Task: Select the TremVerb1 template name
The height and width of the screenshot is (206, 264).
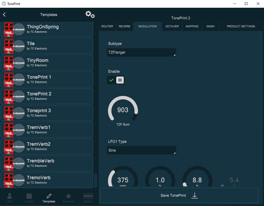Action: coord(38,127)
